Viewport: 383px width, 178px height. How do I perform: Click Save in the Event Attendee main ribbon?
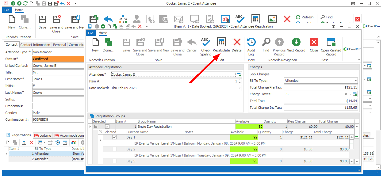tap(42, 22)
